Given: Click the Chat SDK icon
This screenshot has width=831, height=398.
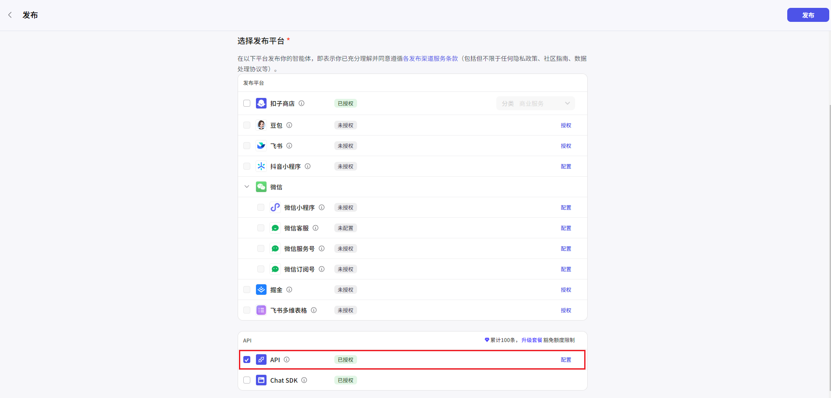Looking at the screenshot, I should point(261,380).
